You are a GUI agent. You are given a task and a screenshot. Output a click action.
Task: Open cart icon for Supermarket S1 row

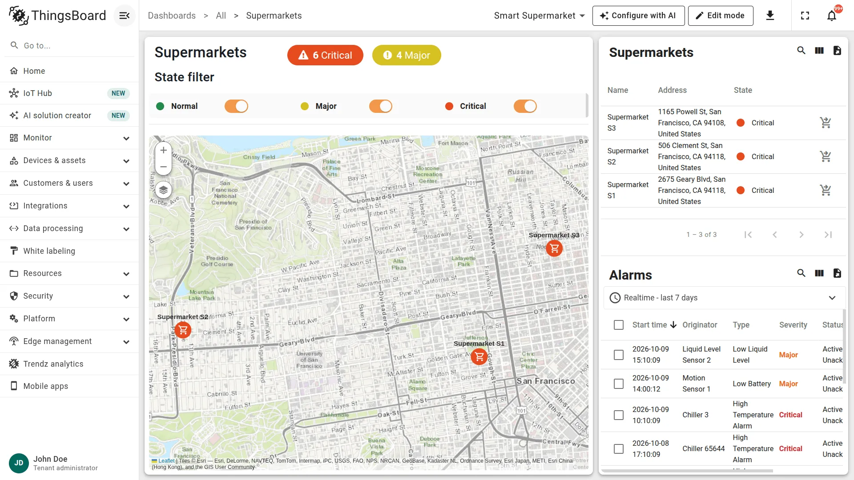coord(826,190)
